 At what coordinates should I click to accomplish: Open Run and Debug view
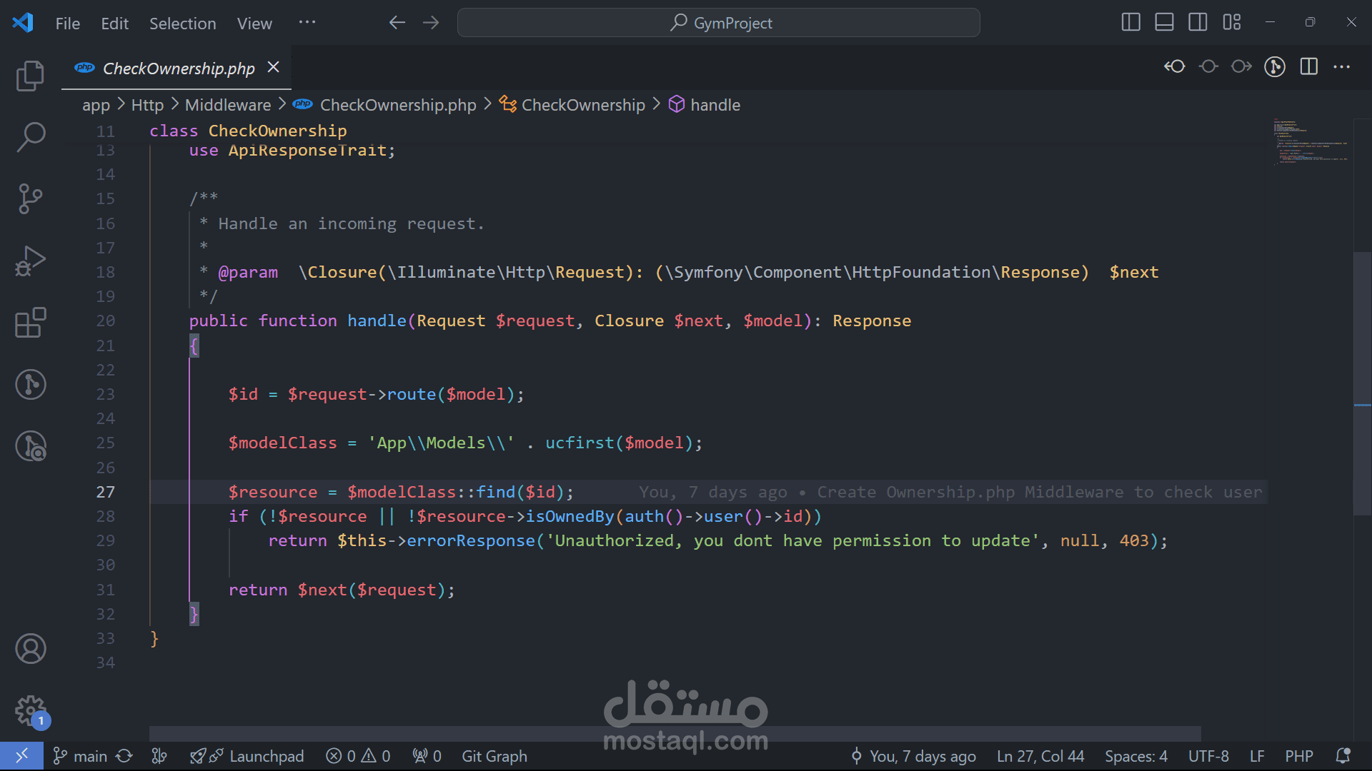tap(30, 261)
